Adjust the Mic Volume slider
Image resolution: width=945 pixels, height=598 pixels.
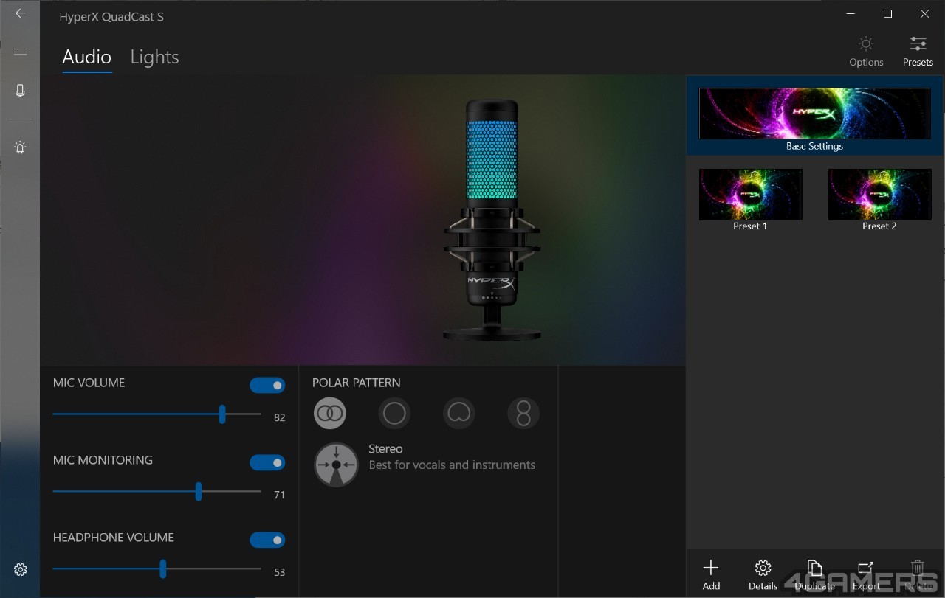[157, 414]
